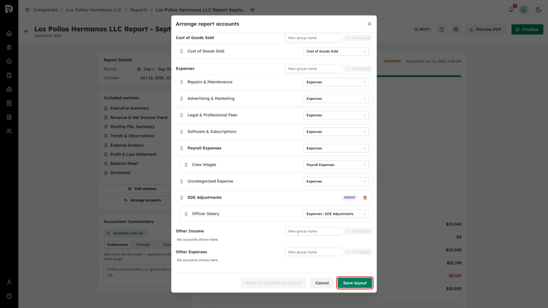Toggle dark mode moon icon
Image resolution: width=548 pixels, height=308 pixels.
click(538, 10)
